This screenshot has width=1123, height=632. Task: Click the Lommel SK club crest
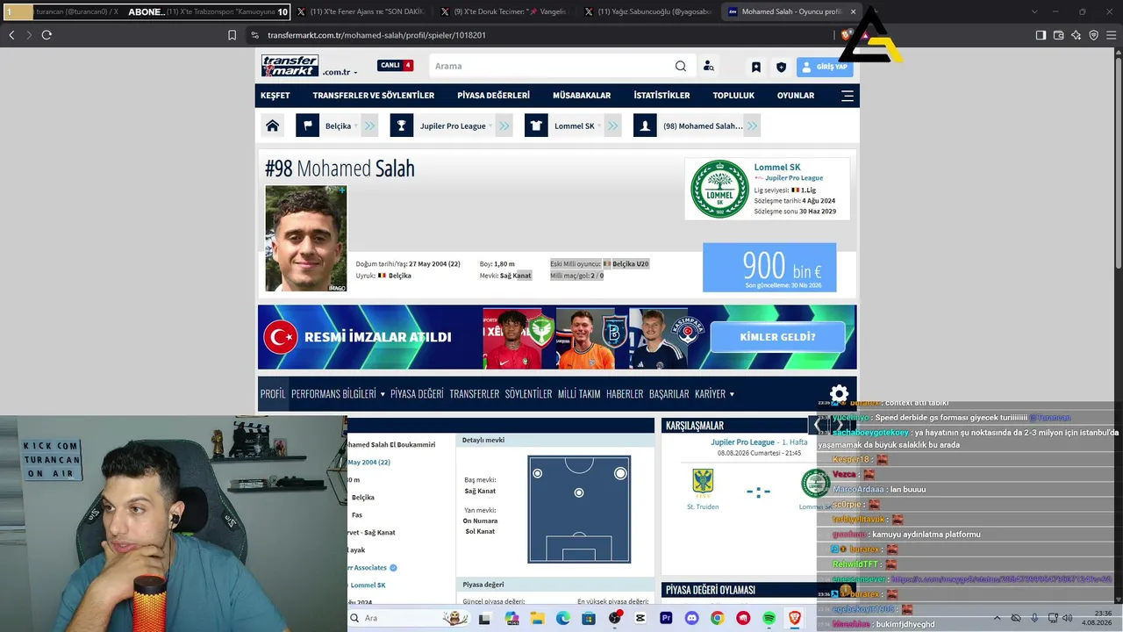(x=720, y=189)
